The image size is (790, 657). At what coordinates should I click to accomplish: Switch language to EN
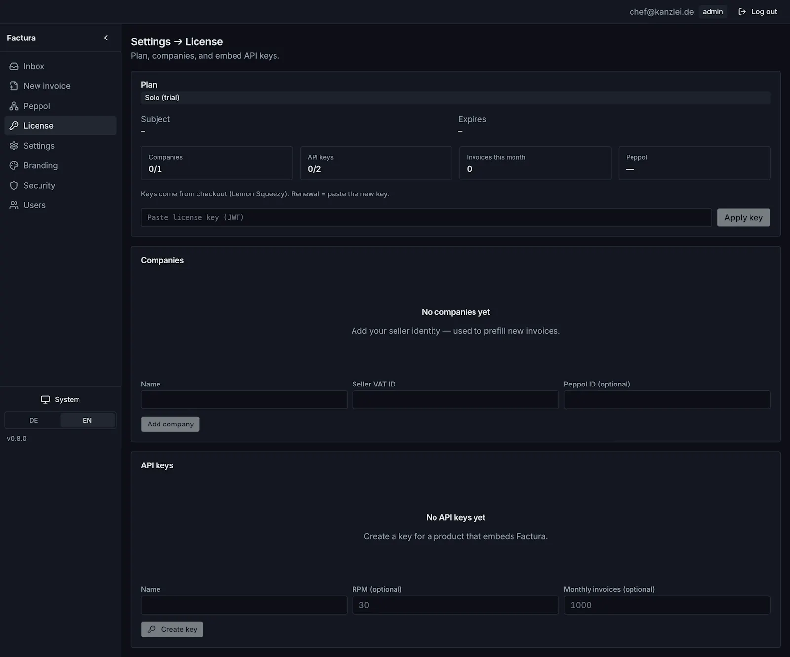(87, 420)
